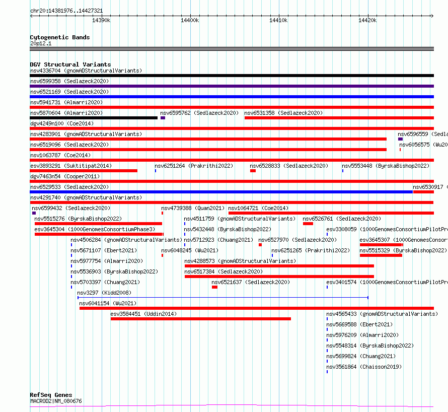Click nsv5699824 (Chuang2021) label
The height and width of the screenshot is (412, 448).
click(361, 356)
